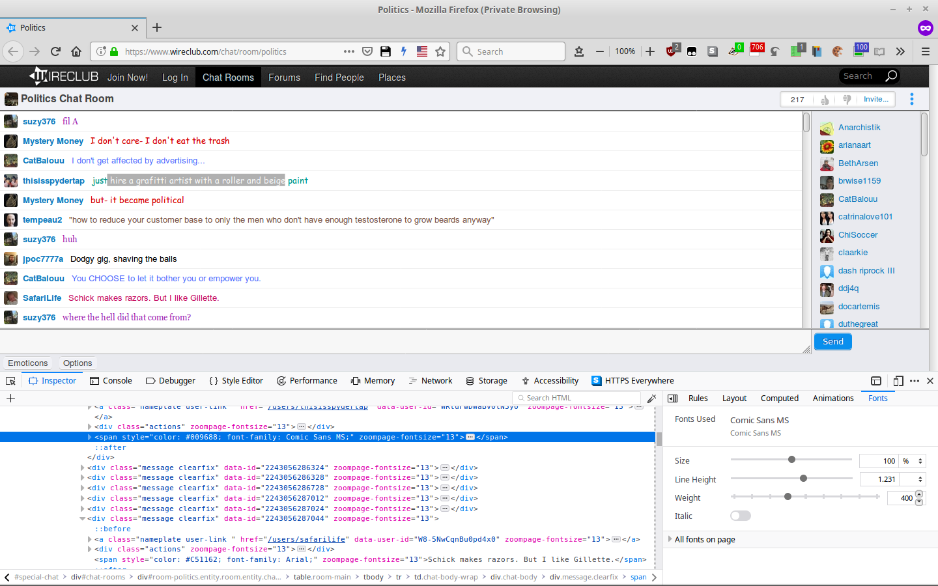938x586 pixels.
Task: Open Responsive Design Mode icon in DevTools
Action: click(898, 381)
